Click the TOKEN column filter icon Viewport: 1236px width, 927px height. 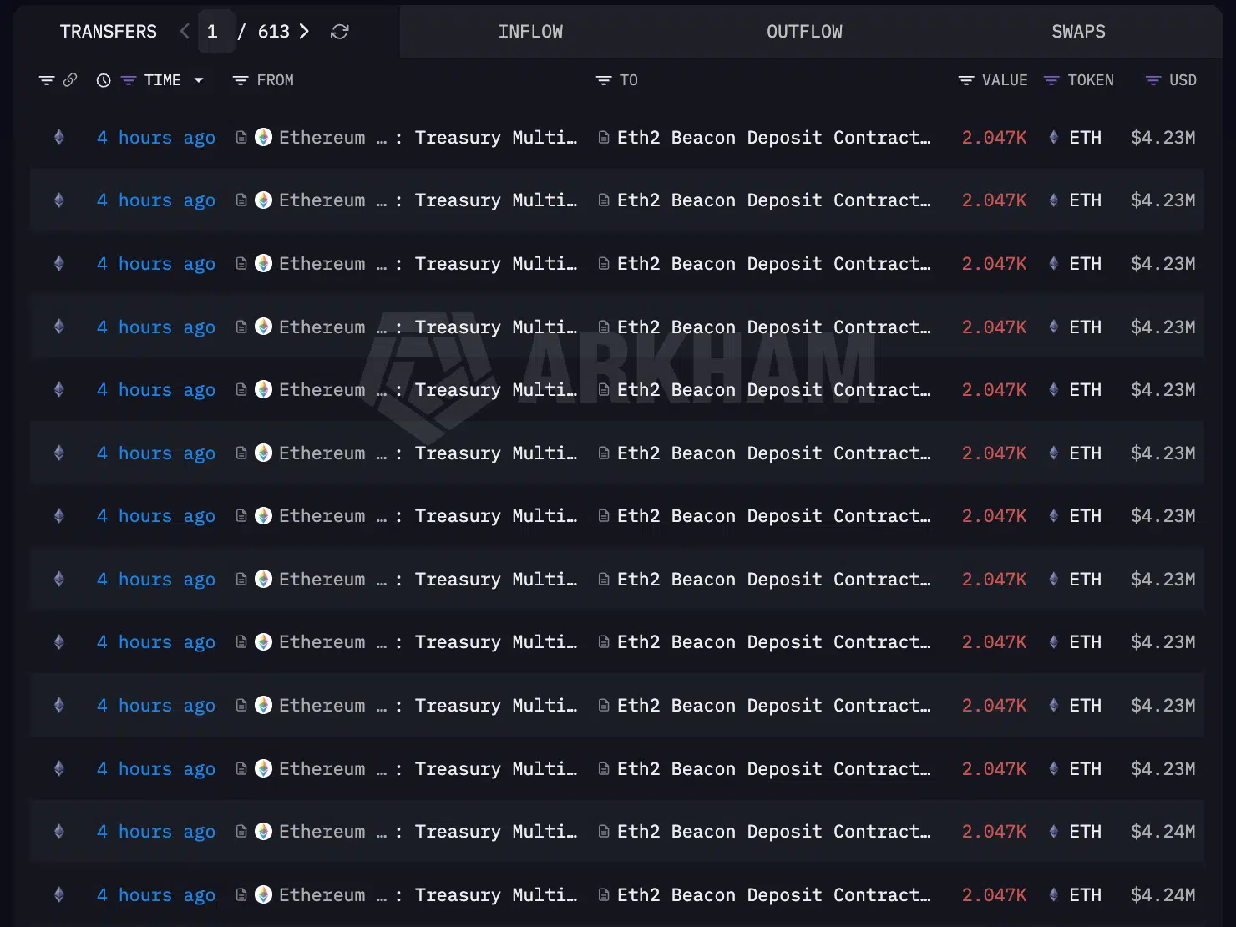(1051, 80)
